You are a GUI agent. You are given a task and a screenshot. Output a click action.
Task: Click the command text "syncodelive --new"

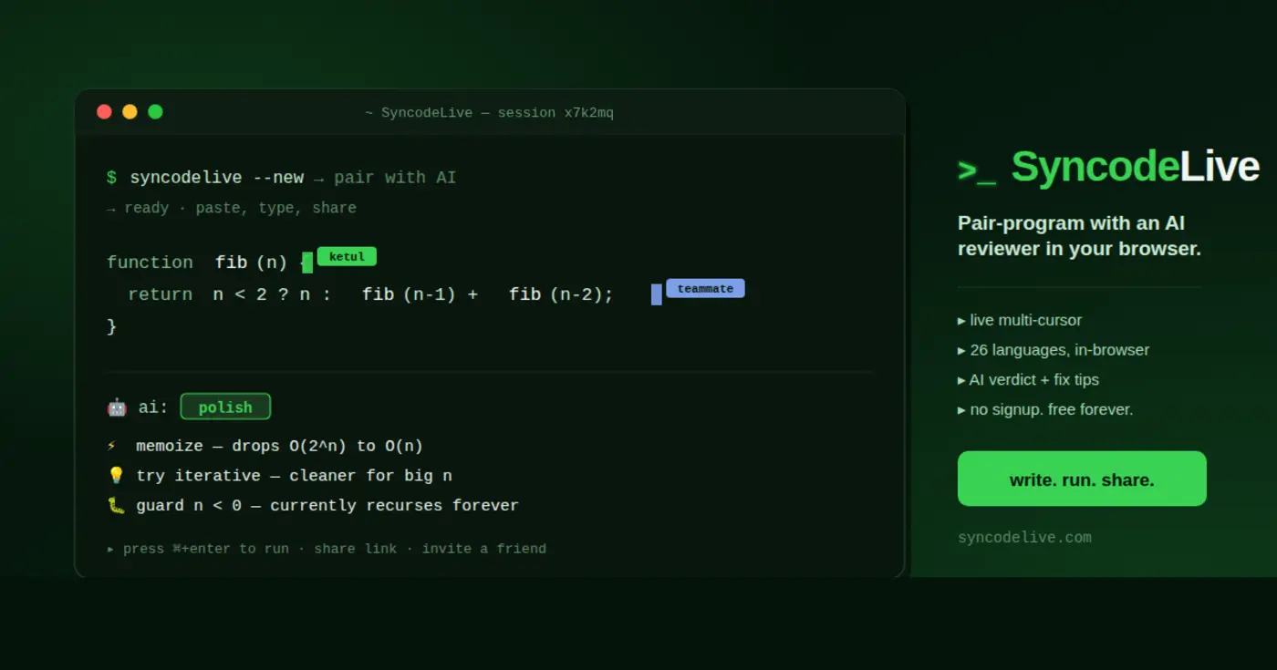pos(217,178)
